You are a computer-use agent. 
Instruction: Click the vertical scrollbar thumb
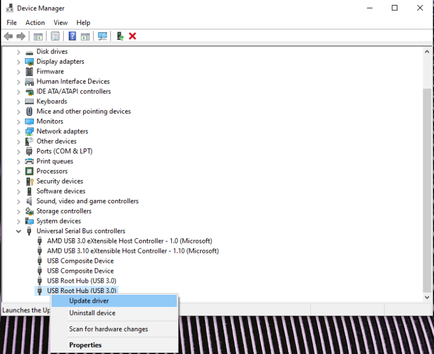point(427,190)
